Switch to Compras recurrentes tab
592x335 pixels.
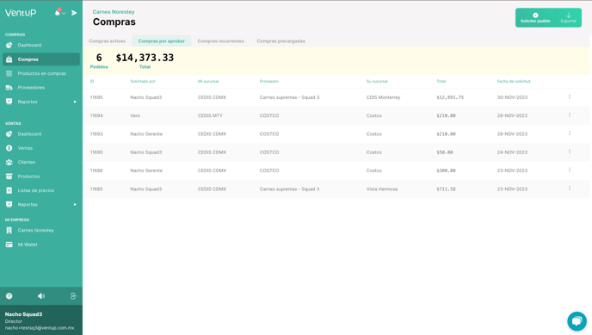coord(221,41)
